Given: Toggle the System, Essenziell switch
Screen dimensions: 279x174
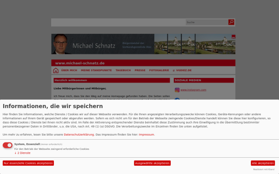Looking at the screenshot, I should click(x=7, y=145).
